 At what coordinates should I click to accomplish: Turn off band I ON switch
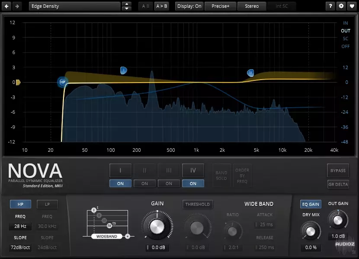coord(120,183)
